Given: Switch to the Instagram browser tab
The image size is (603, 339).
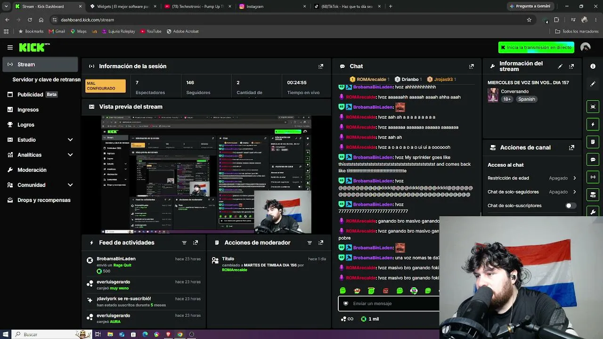Looking at the screenshot, I should (272, 7).
